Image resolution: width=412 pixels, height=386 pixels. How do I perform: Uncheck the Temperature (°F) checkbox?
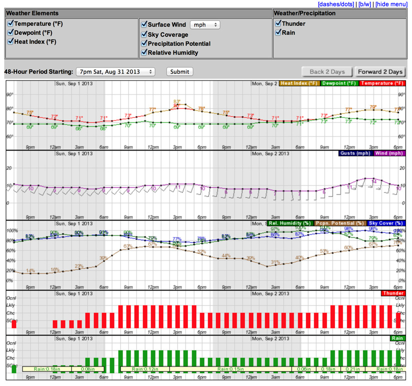(10, 23)
